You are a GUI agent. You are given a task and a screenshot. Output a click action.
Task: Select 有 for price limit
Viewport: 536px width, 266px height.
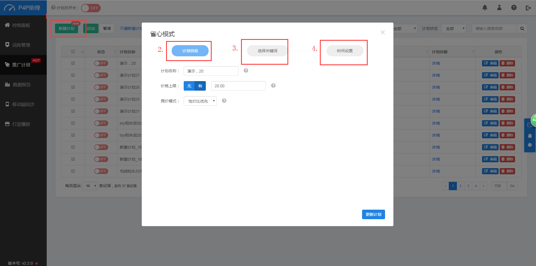200,86
